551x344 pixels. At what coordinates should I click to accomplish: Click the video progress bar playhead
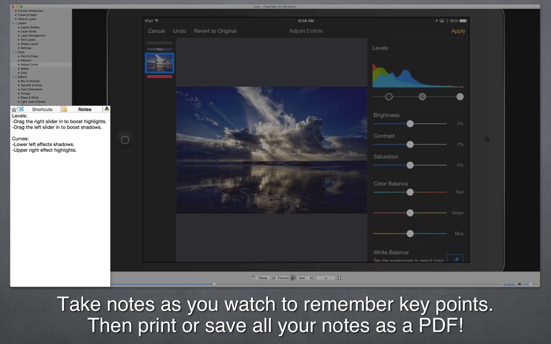pos(214,284)
